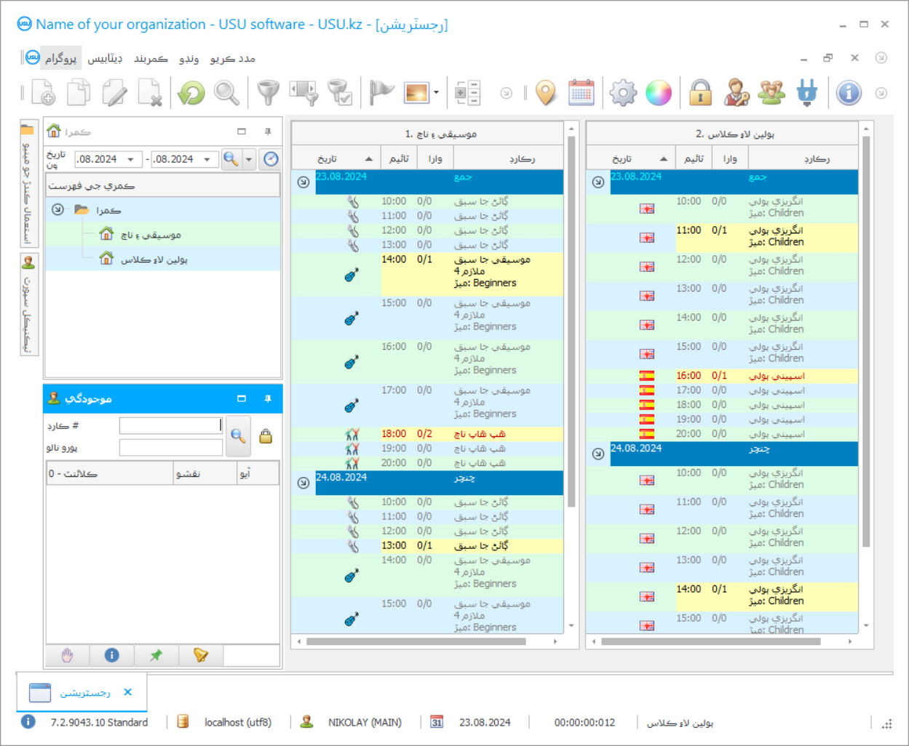The image size is (909, 746).
Task: Click the user with key icon
Action: [x=736, y=93]
